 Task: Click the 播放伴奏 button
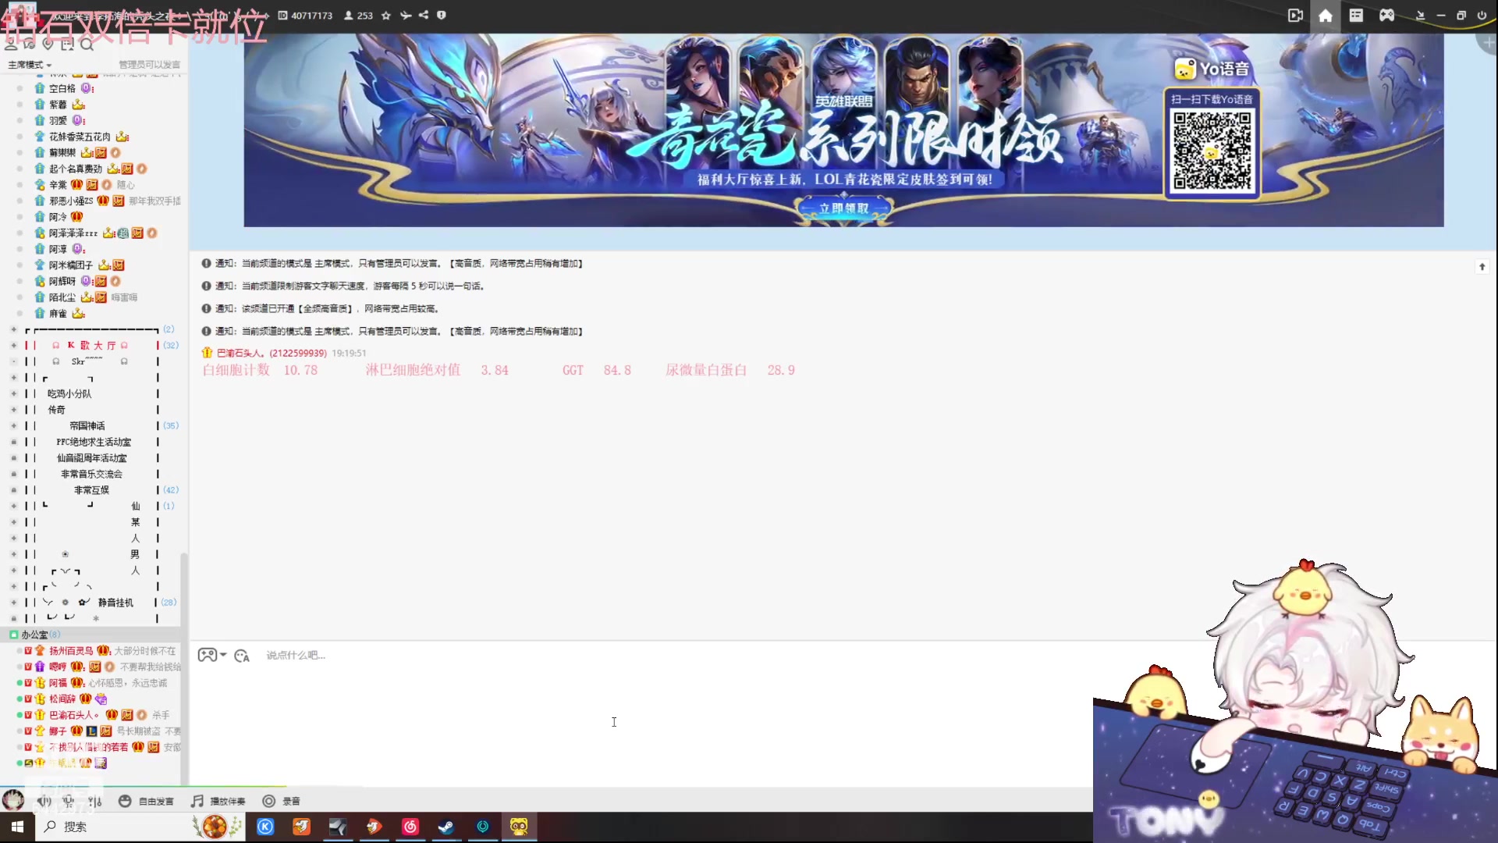tap(218, 801)
